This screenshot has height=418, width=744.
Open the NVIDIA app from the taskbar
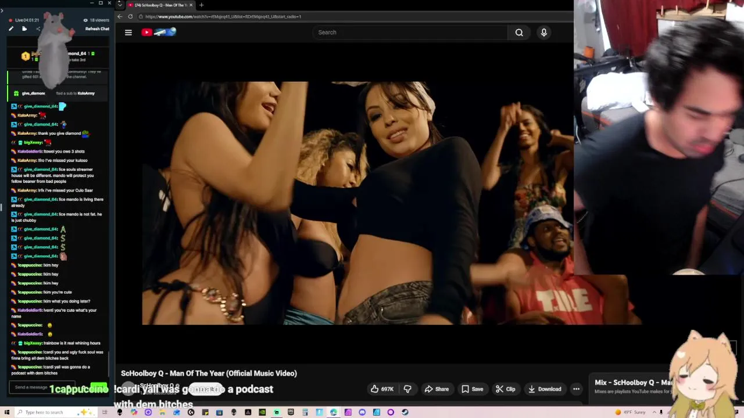coord(262,412)
